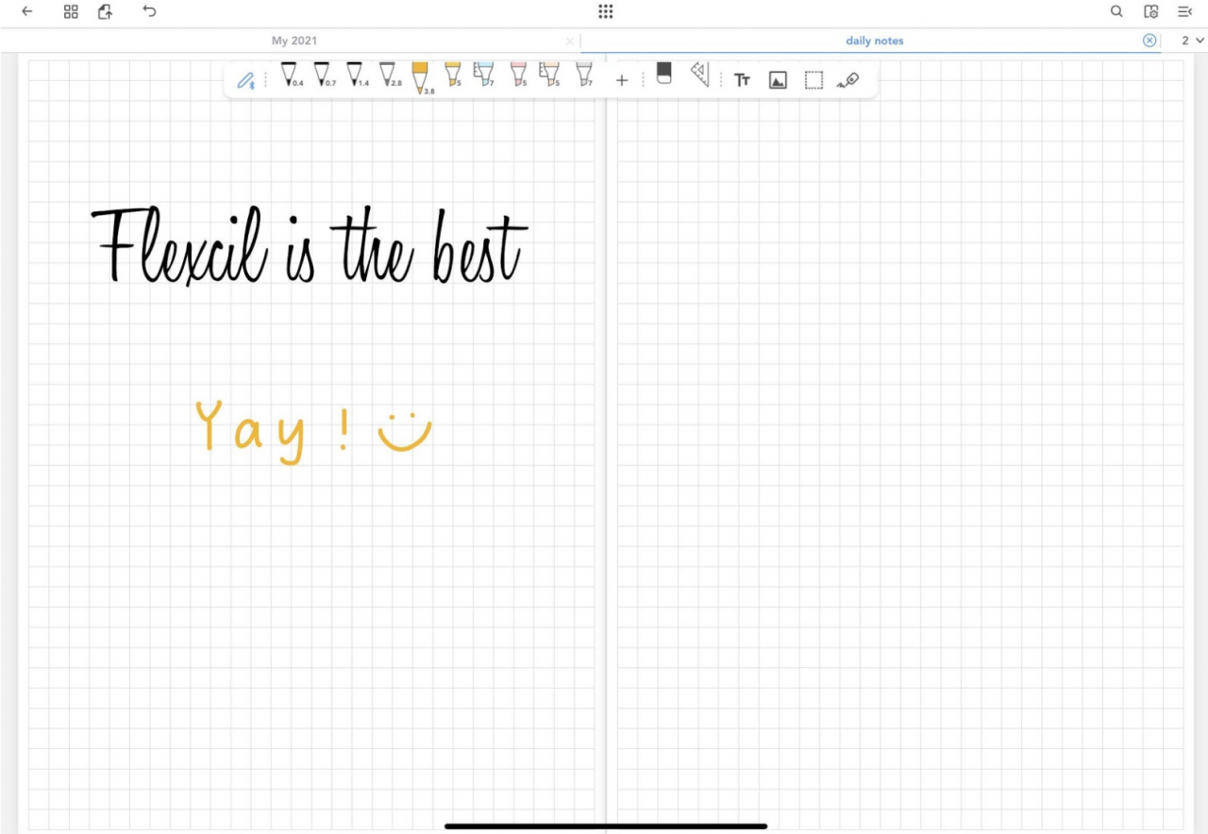
Task: Select the 2.8 thick pen tool
Action: pyautogui.click(x=387, y=77)
